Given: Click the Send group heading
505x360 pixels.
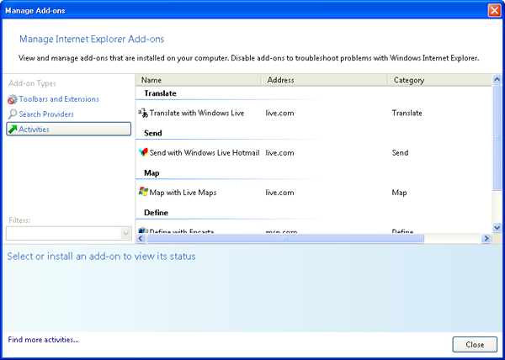Looking at the screenshot, I should [x=153, y=133].
